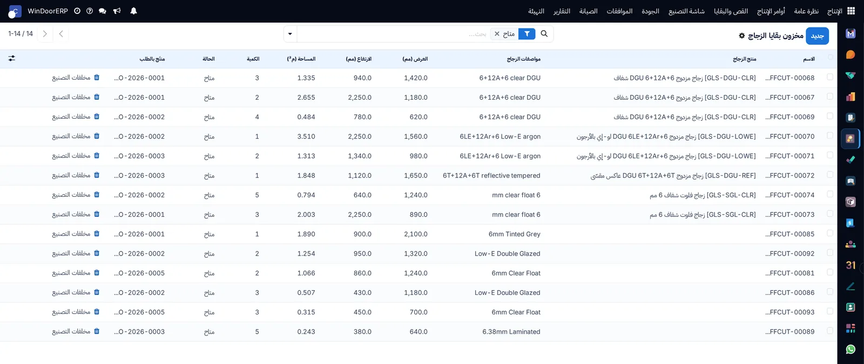Open the teal pen sidebar app
Screen dimensions: 864x364
point(850,286)
